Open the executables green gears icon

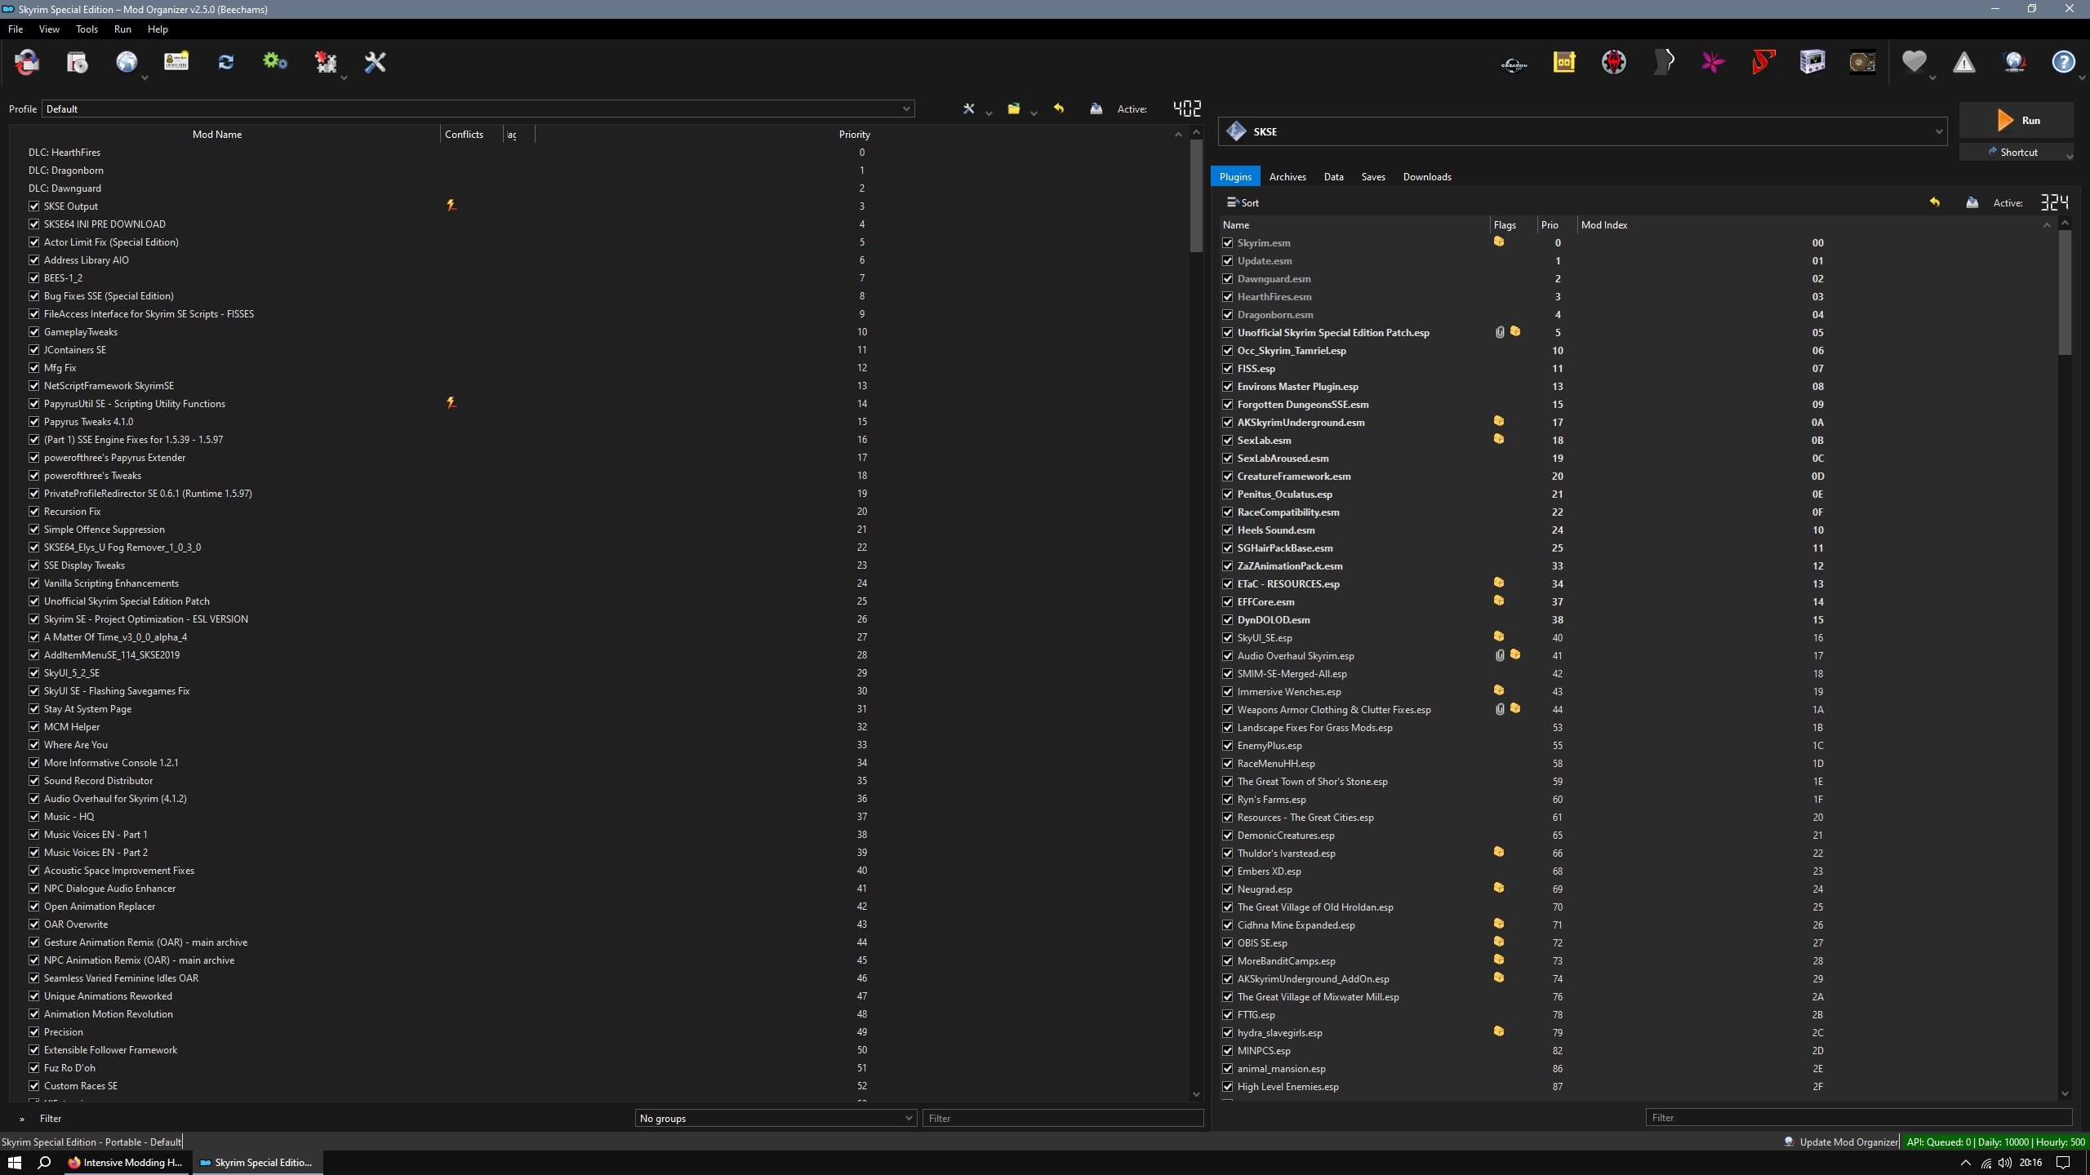[275, 62]
